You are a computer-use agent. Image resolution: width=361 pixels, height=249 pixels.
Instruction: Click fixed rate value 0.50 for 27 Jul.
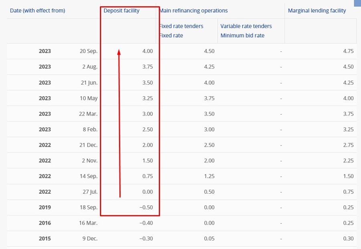[209, 192]
